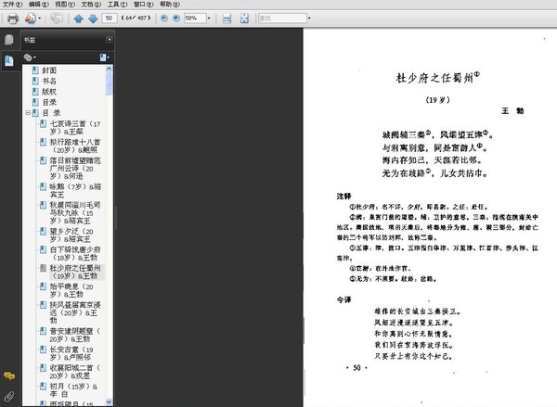Open the 窗口 menu

(144, 5)
